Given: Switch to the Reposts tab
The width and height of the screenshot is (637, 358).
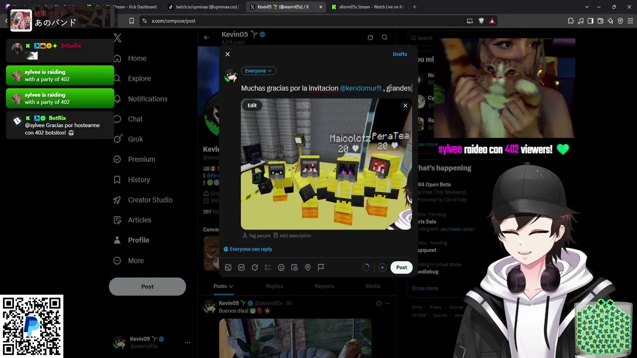Looking at the screenshot, I should pos(324,286).
